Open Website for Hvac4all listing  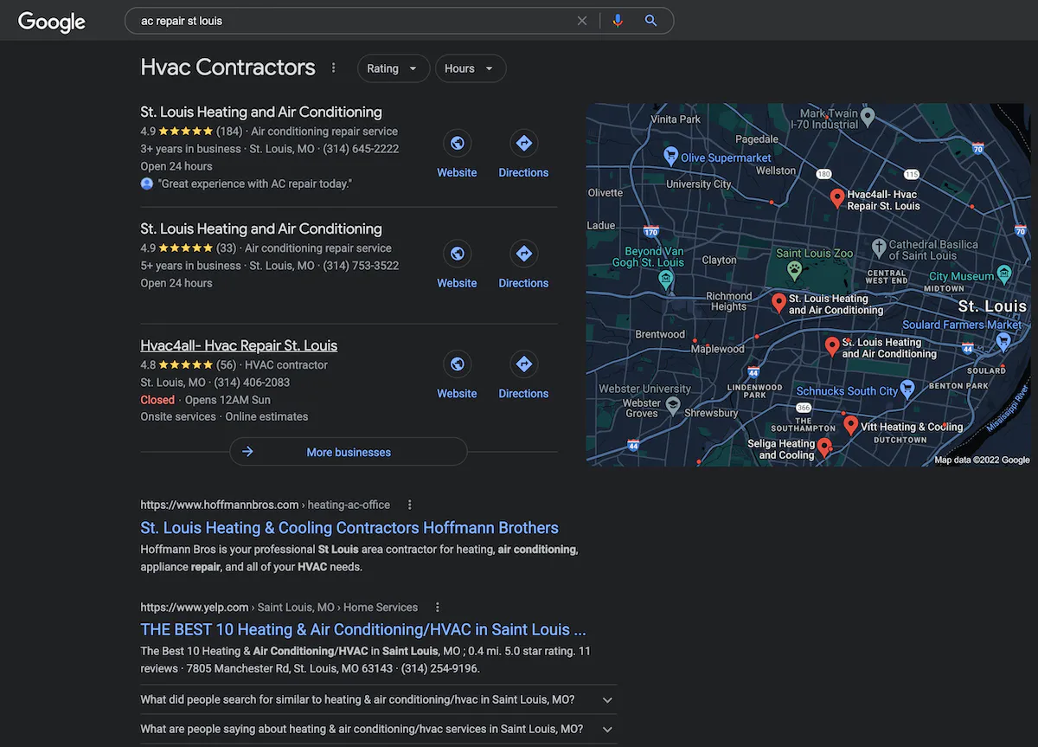tap(457, 376)
